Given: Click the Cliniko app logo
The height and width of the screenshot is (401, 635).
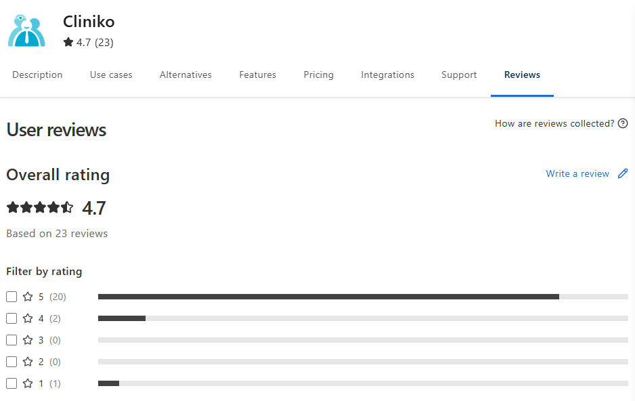Looking at the screenshot, I should tap(26, 30).
